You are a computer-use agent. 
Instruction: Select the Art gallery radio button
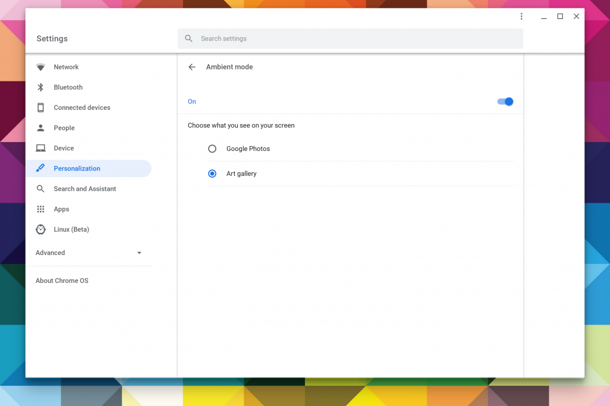point(212,173)
